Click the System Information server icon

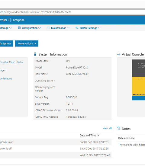(35, 54)
